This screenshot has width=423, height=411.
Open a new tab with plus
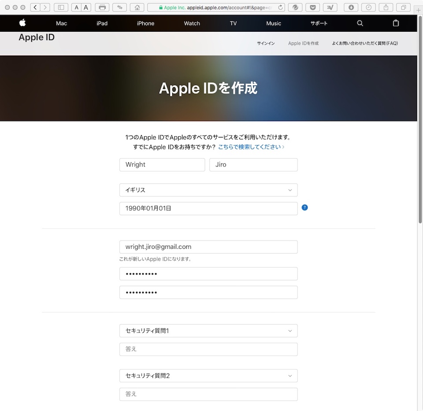click(419, 10)
